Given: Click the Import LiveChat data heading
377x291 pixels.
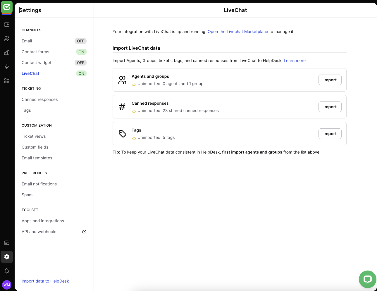Looking at the screenshot, I should (136, 48).
